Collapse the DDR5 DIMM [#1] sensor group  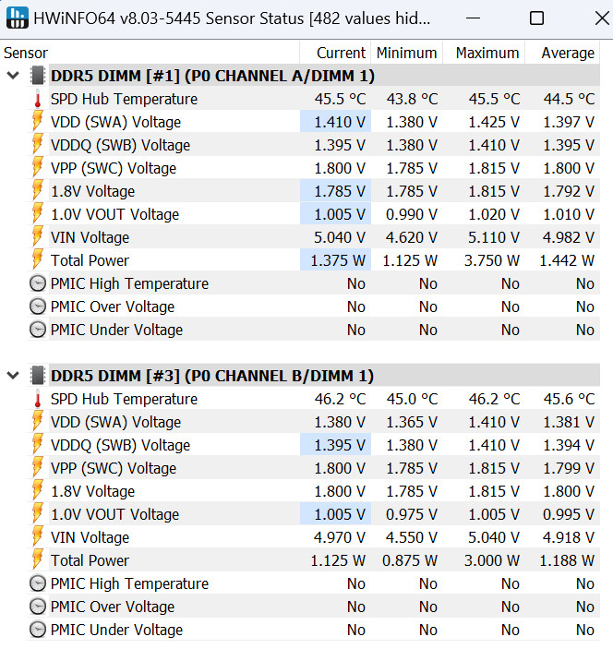click(x=13, y=76)
